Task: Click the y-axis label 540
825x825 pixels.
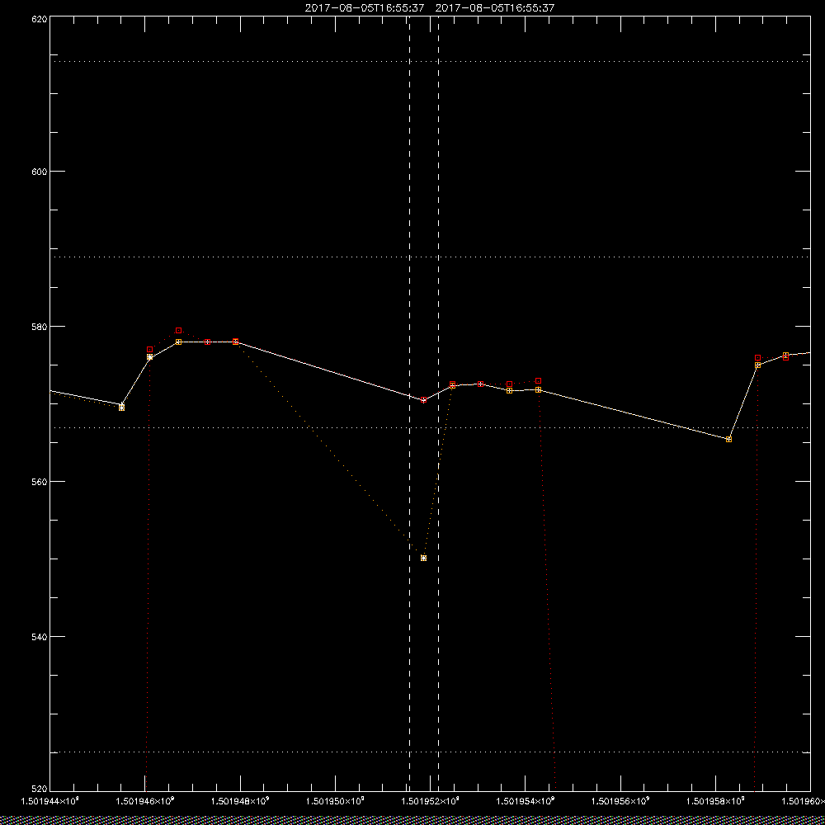Action: (x=40, y=637)
